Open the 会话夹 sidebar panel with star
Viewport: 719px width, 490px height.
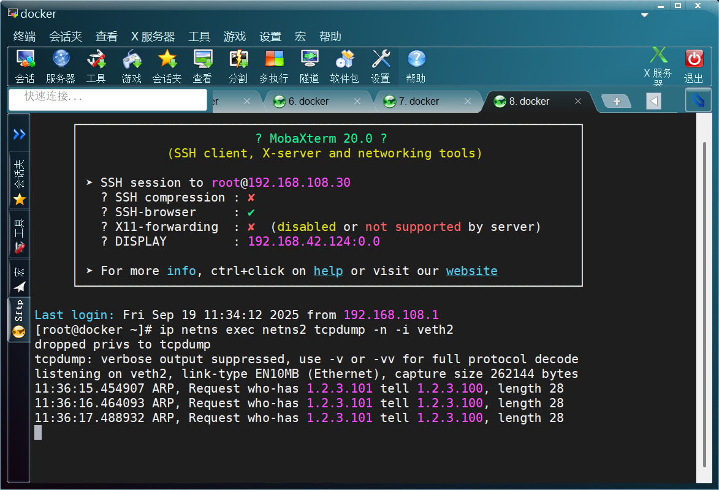(19, 182)
